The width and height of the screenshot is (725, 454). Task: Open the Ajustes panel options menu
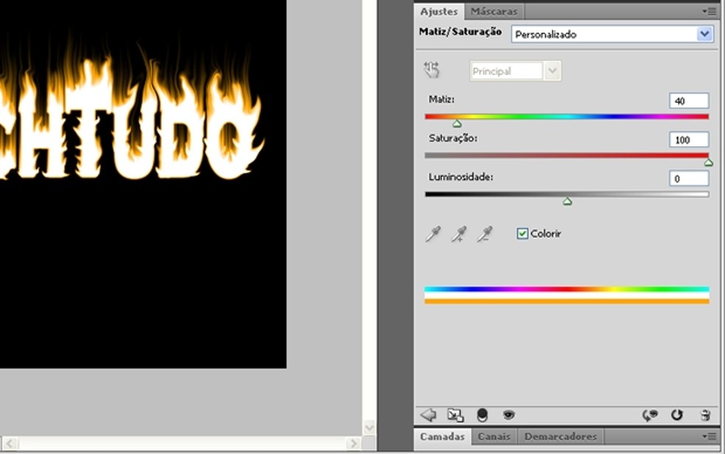[709, 11]
